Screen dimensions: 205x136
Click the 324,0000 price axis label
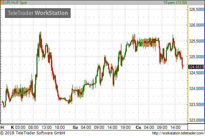tap(196, 89)
